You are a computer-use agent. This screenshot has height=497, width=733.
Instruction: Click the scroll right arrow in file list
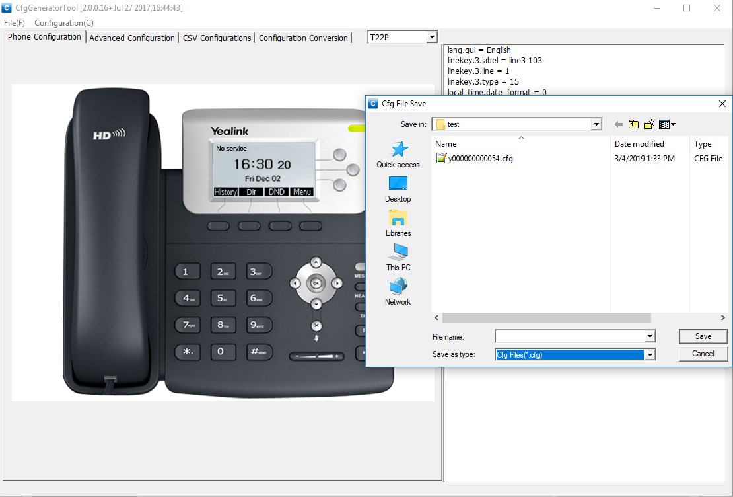(x=722, y=318)
